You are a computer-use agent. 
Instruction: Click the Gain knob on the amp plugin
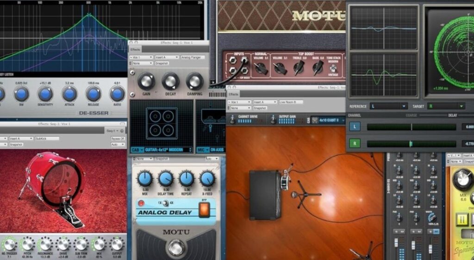[x=146, y=81]
